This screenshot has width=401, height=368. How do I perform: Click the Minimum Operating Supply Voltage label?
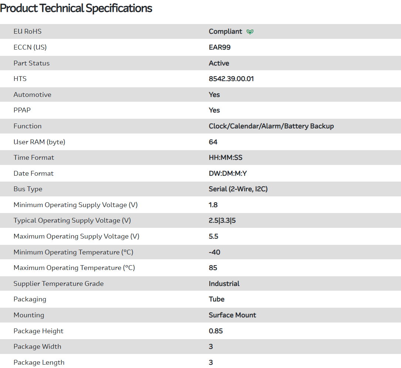click(75, 205)
